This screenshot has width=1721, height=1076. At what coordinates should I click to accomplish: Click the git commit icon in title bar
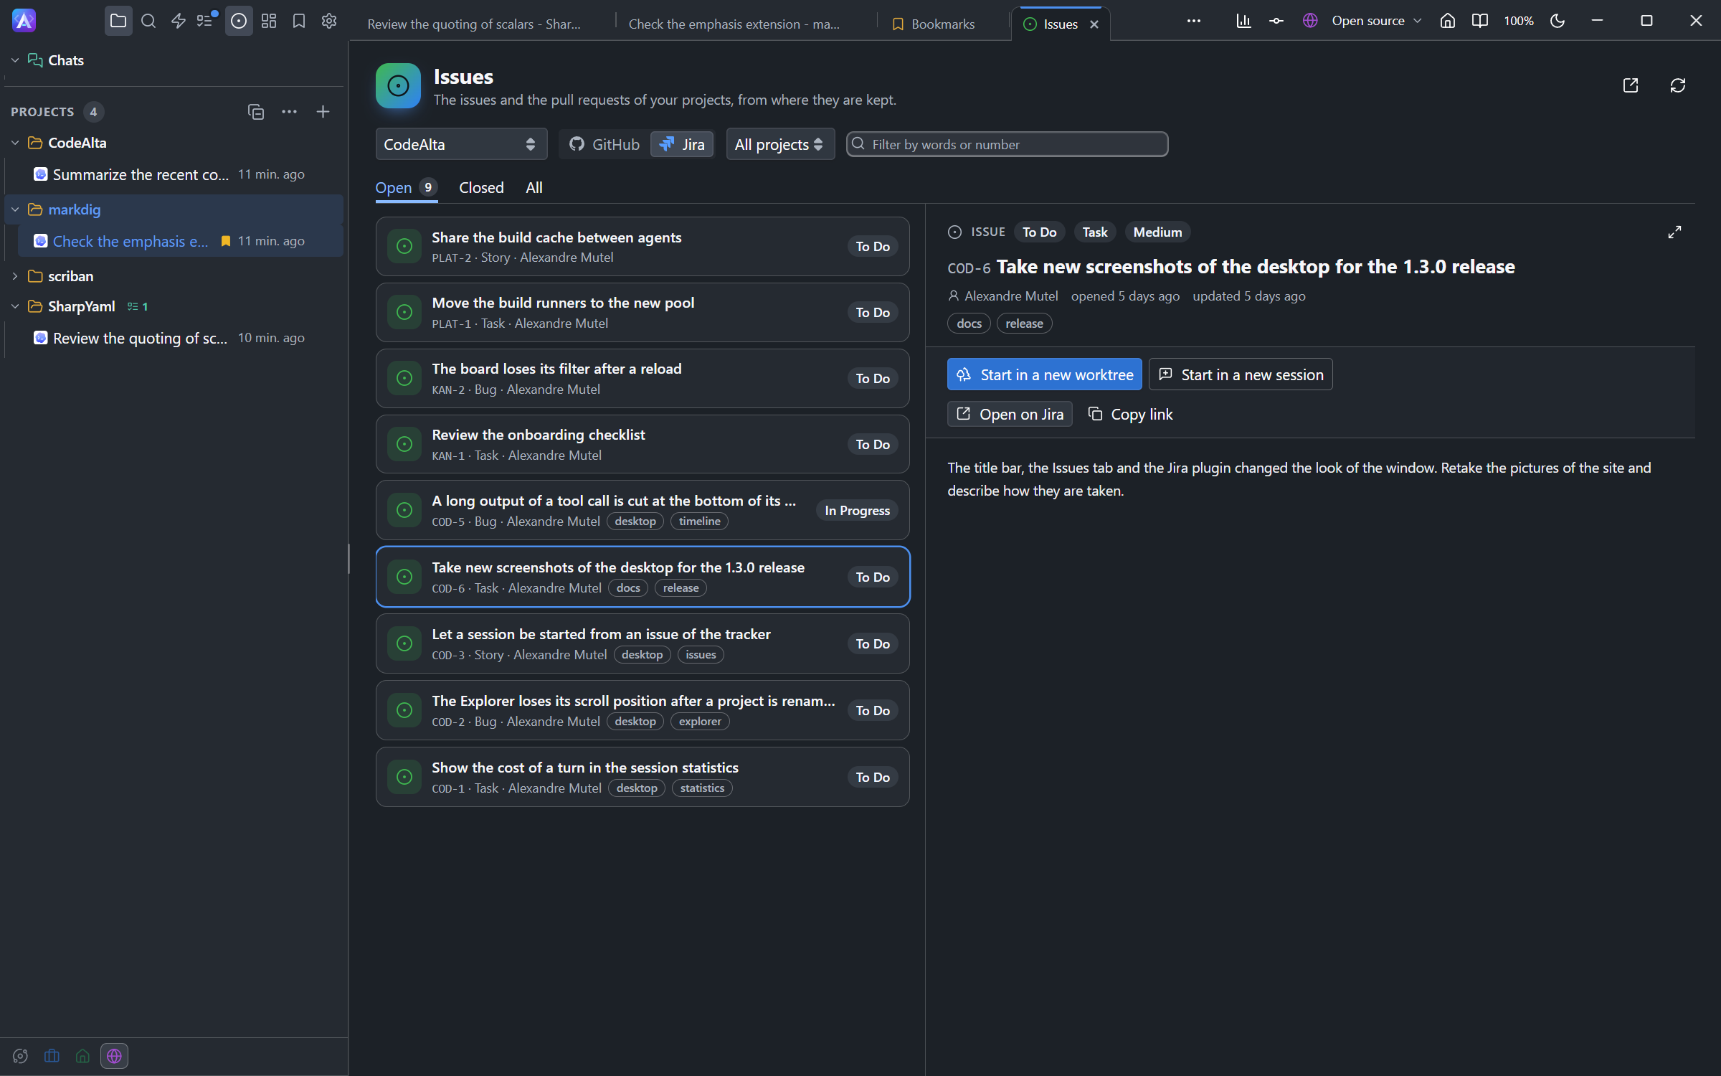coord(1276,21)
